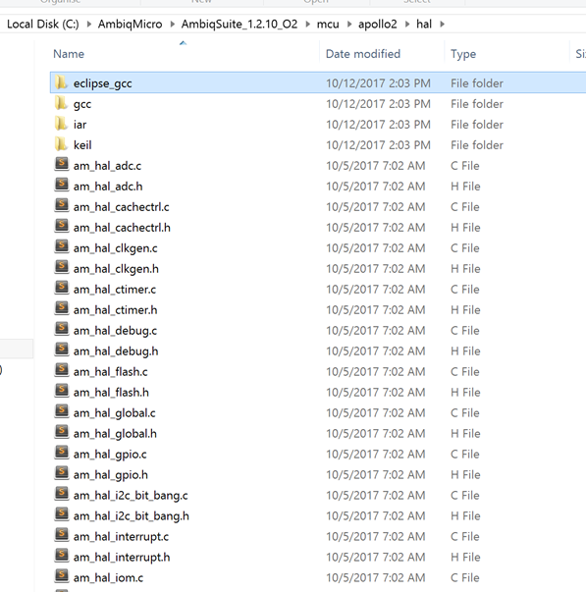
Task: Jump to the mcu folder in breadcrumb
Action: tap(328, 25)
